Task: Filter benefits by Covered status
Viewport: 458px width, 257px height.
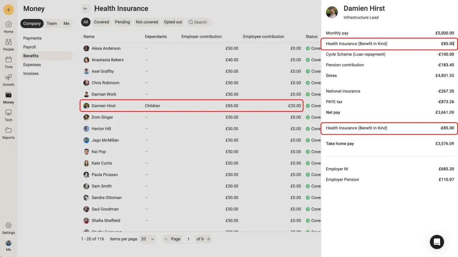Action: (101, 22)
